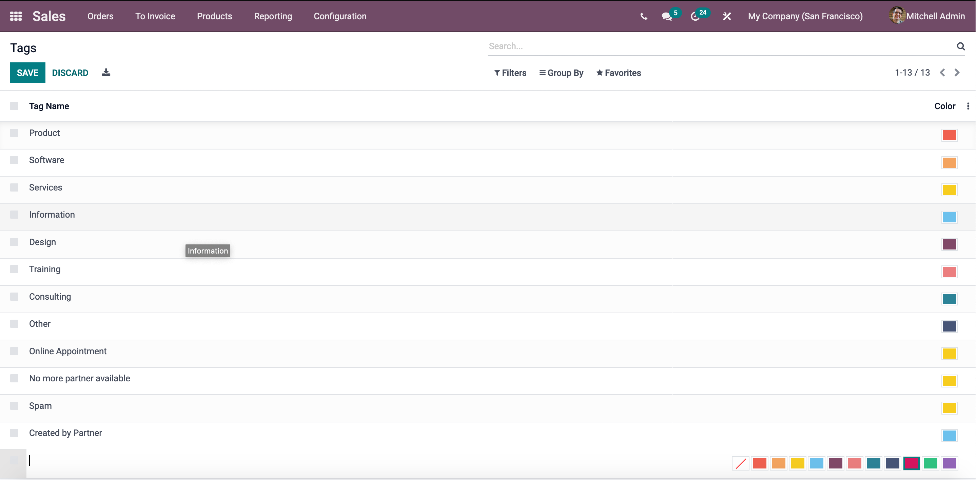
Task: Check the Design row checkbox
Action: click(14, 242)
